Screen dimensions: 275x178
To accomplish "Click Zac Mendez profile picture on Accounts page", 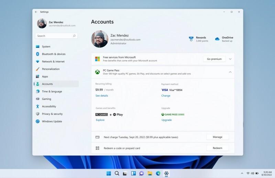I will [100, 39].
